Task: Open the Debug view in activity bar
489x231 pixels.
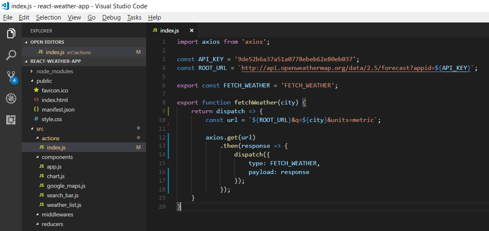Action: pyautogui.click(x=11, y=99)
